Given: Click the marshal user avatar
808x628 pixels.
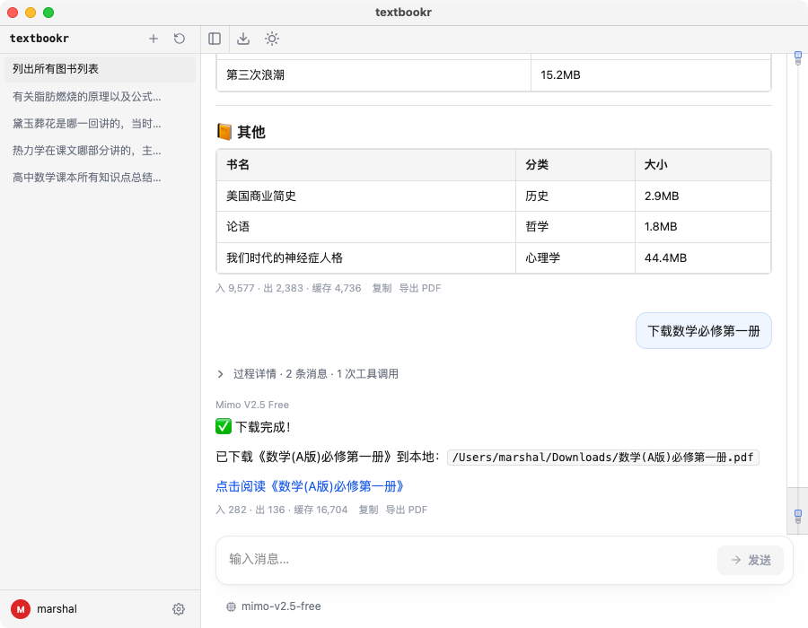Looking at the screenshot, I should pyautogui.click(x=21, y=609).
